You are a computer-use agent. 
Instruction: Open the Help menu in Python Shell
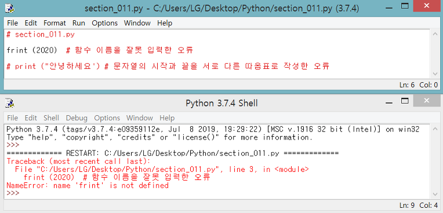(167, 117)
